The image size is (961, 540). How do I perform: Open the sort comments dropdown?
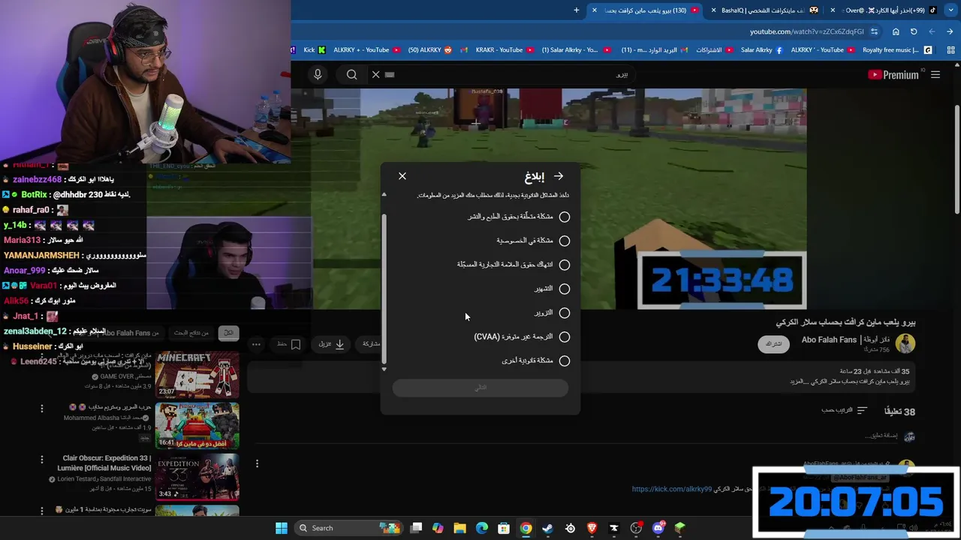(x=845, y=410)
